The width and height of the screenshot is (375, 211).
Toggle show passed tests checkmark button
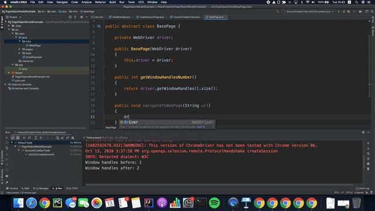13,138
